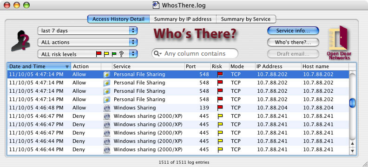Screen dimensions: 368x167
Task: Open the 'last 7 days' time range dropdown
Action: coord(87,31)
